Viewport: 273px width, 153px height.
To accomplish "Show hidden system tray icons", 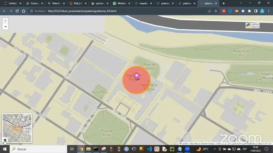I will pyautogui.click(x=215, y=149).
